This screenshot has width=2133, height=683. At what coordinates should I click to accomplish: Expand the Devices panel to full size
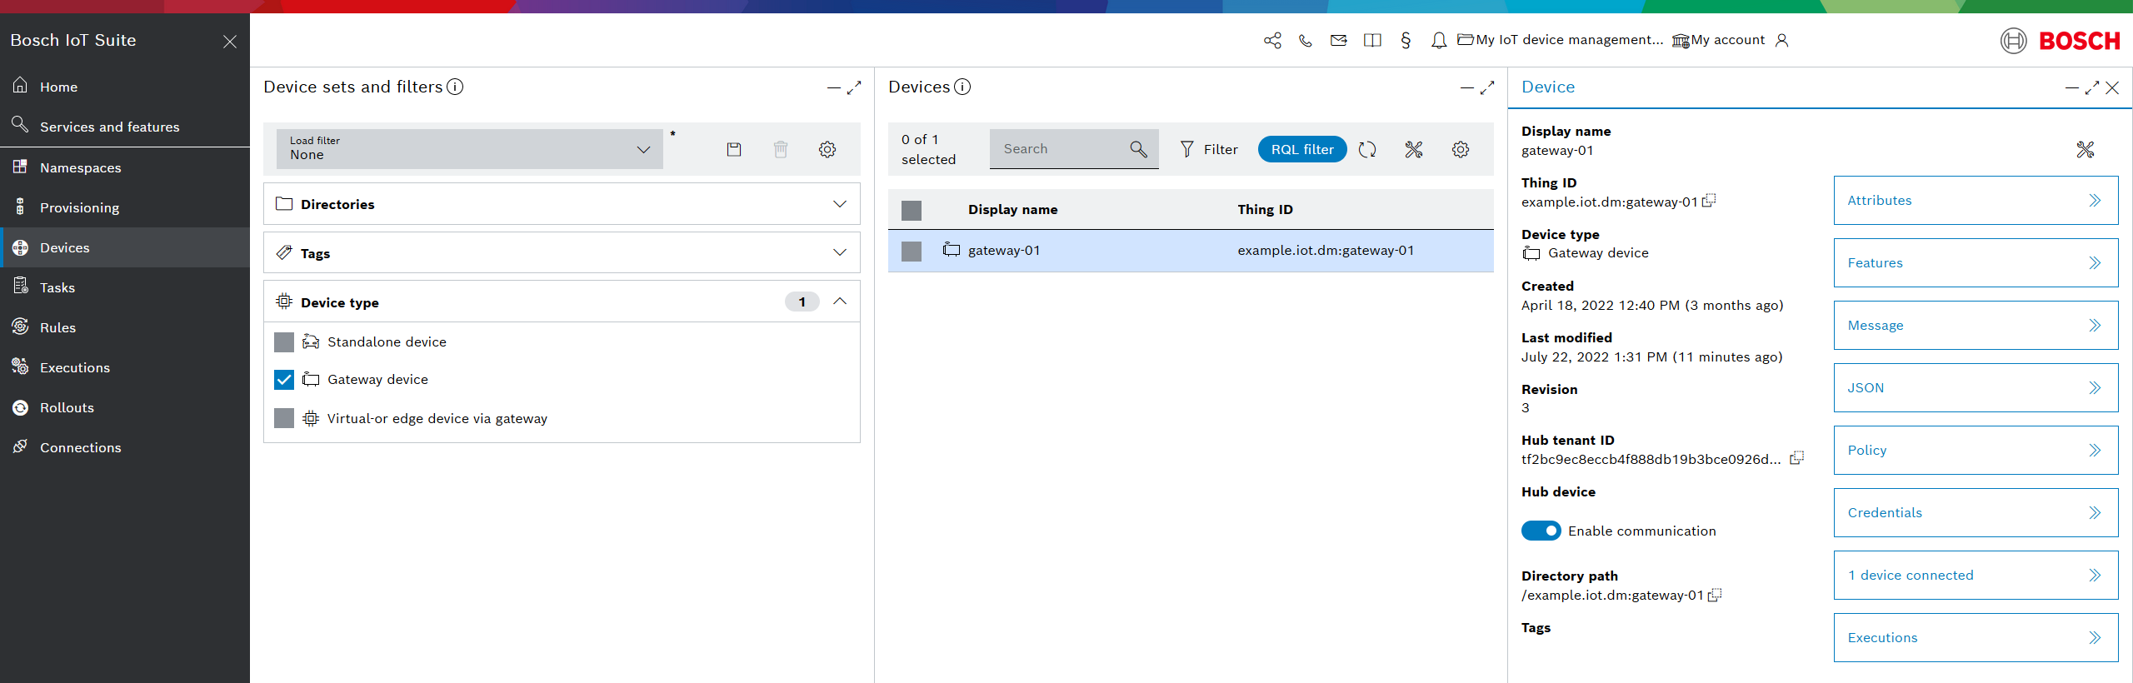click(1487, 87)
